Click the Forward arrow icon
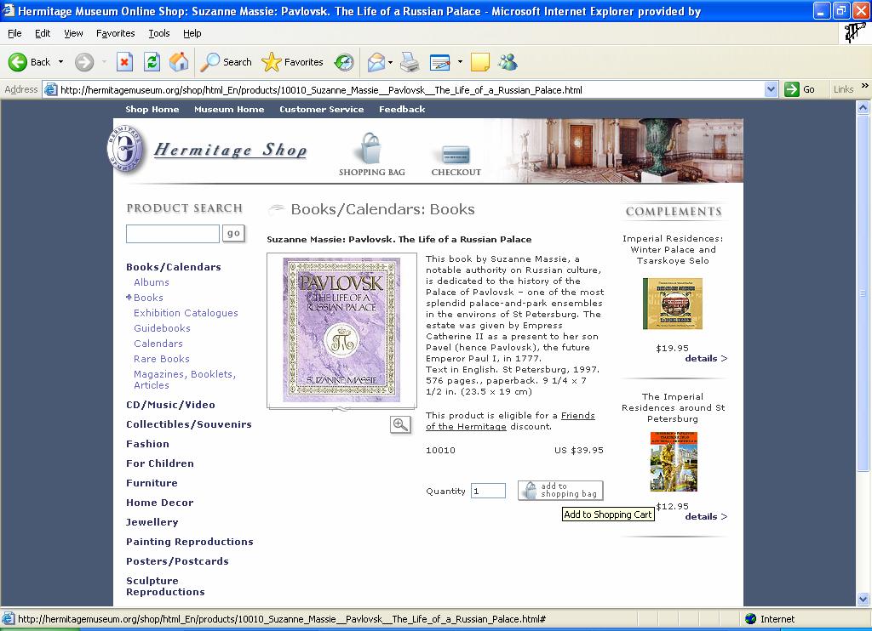 [84, 62]
